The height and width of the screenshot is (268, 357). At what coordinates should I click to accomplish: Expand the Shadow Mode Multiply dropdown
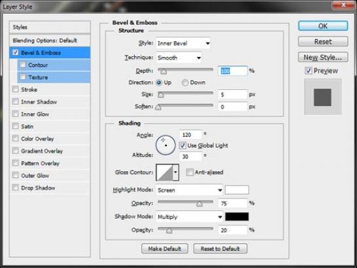(189, 217)
